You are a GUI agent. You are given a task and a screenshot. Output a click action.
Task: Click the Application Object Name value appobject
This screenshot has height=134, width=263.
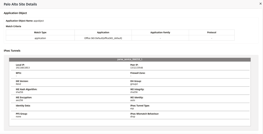click(39, 21)
